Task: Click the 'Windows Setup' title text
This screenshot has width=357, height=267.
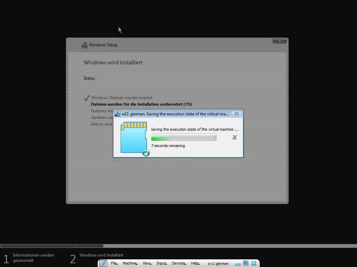Action: point(103,45)
